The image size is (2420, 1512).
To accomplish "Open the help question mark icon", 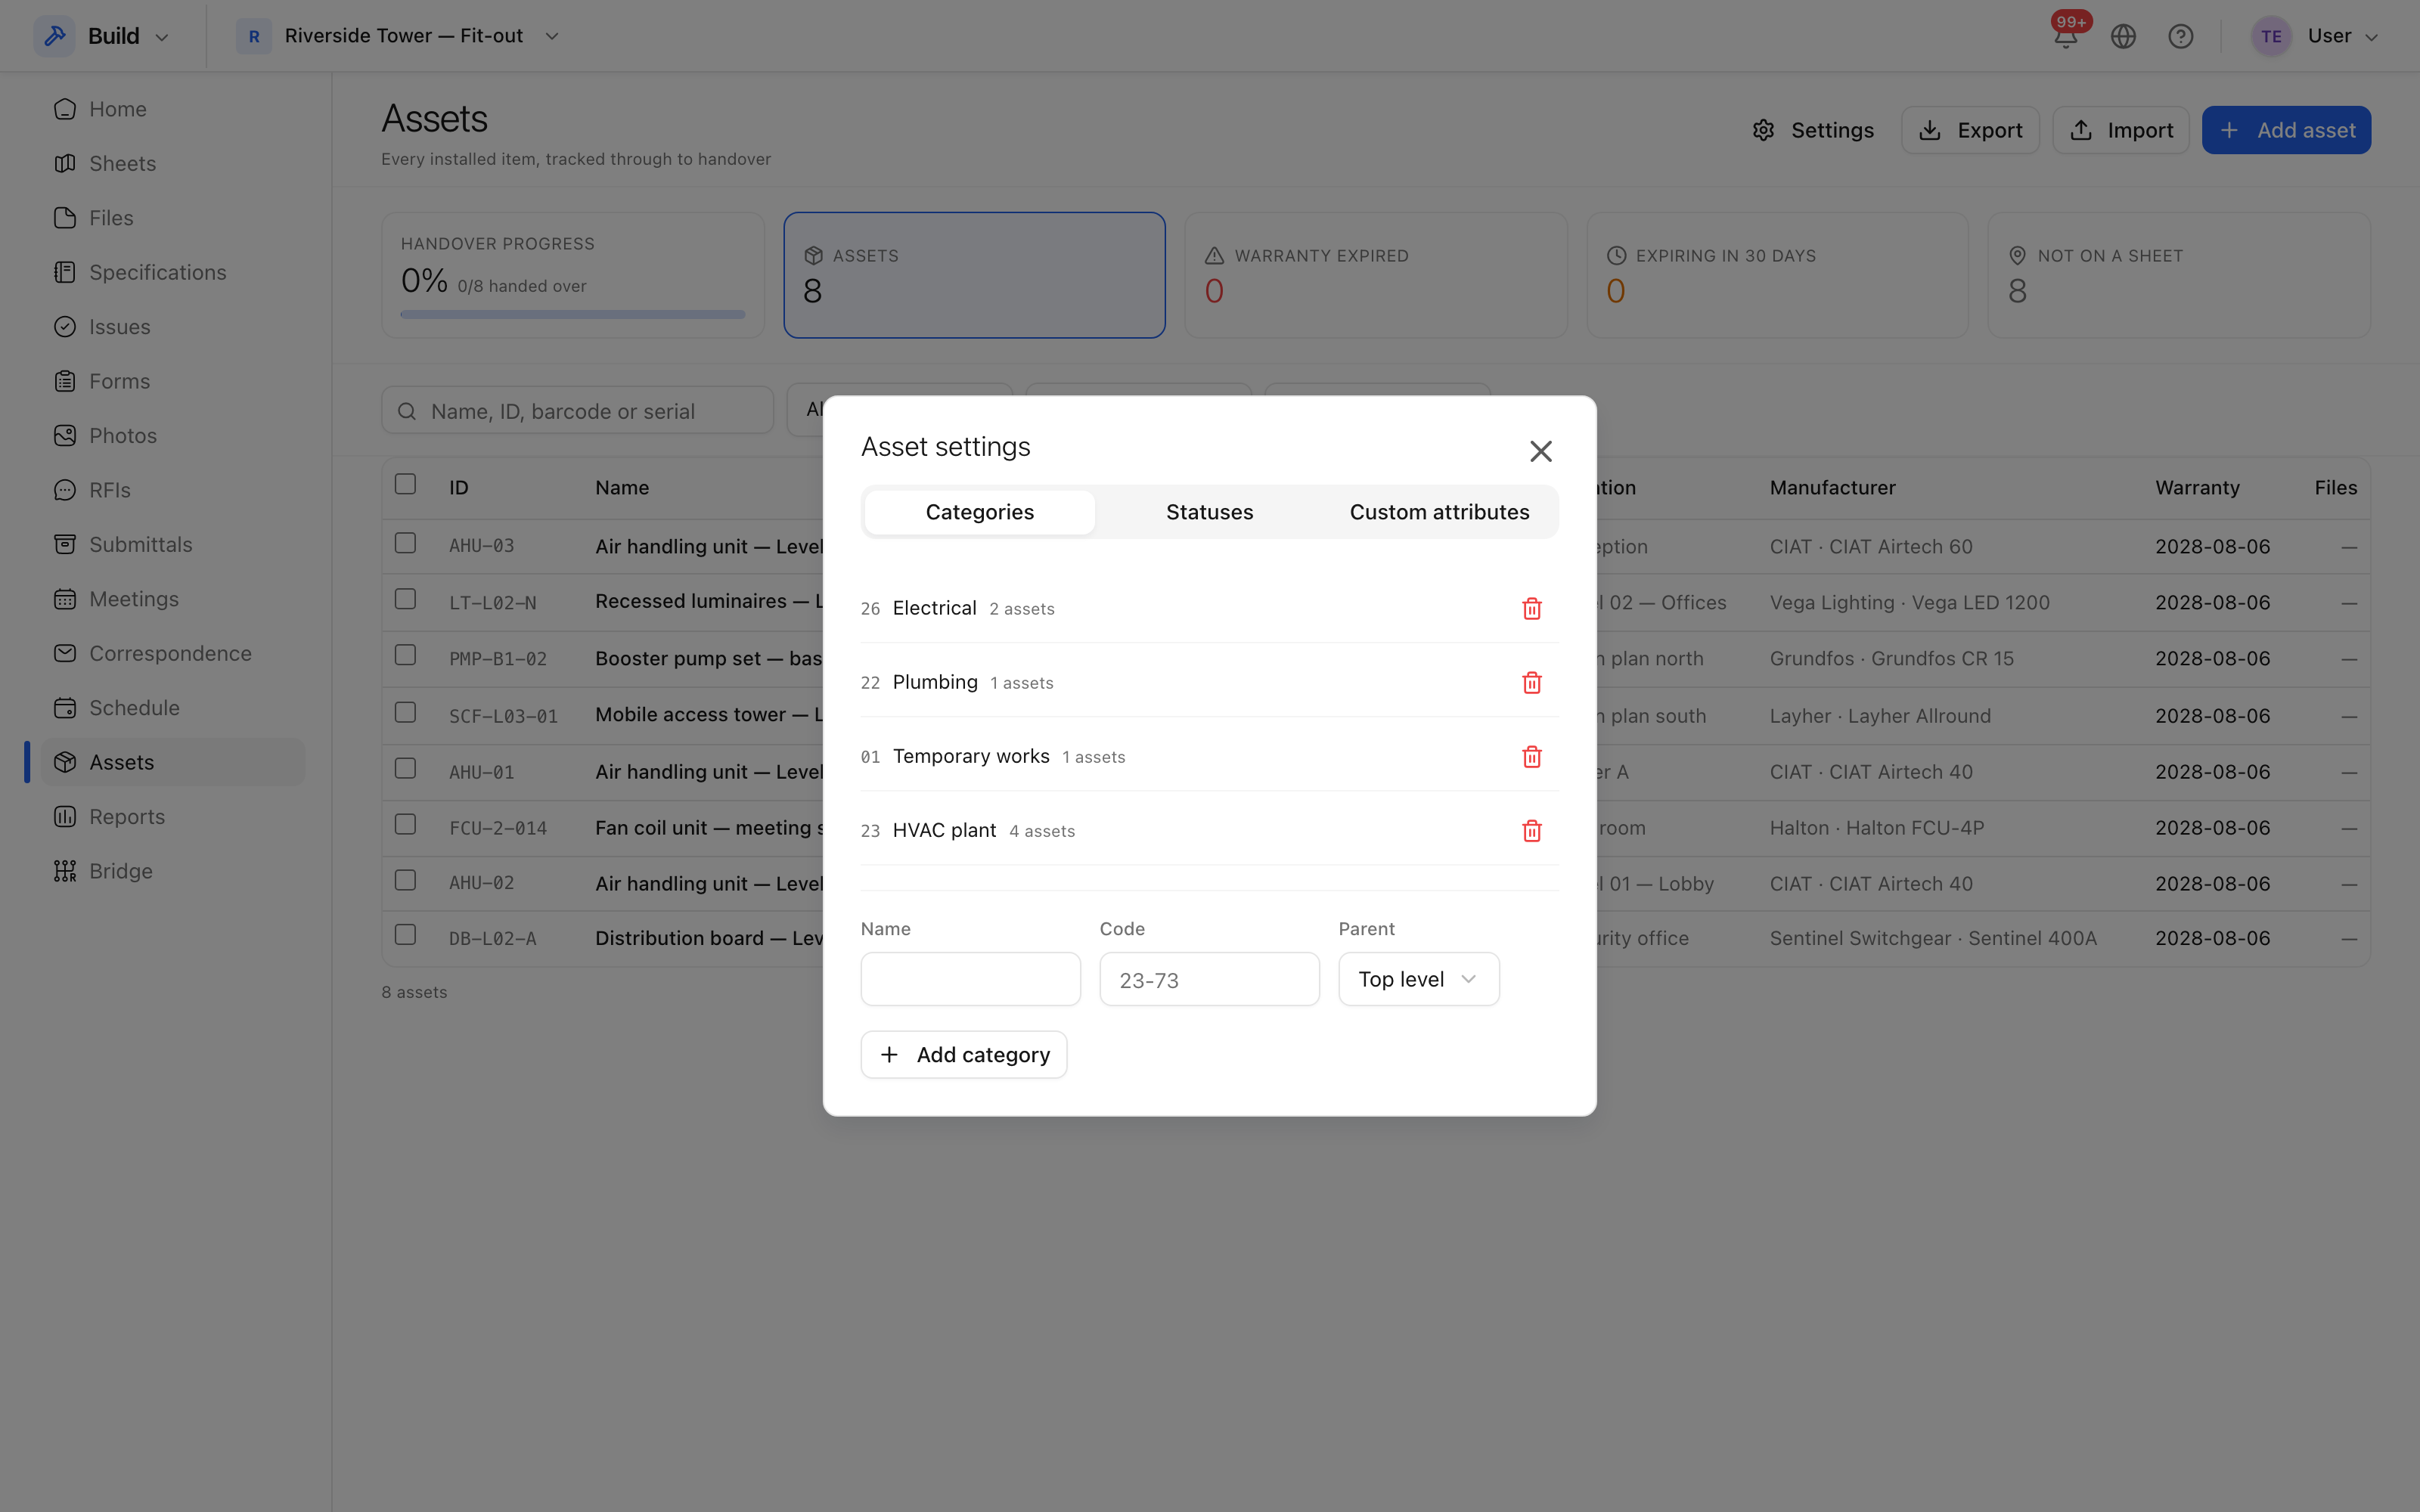I will tap(2180, 36).
